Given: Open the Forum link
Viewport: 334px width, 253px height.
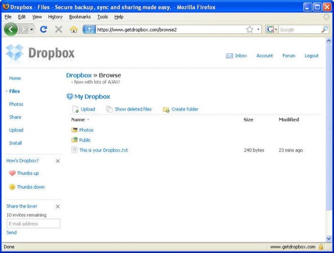Looking at the screenshot, I should pos(289,56).
